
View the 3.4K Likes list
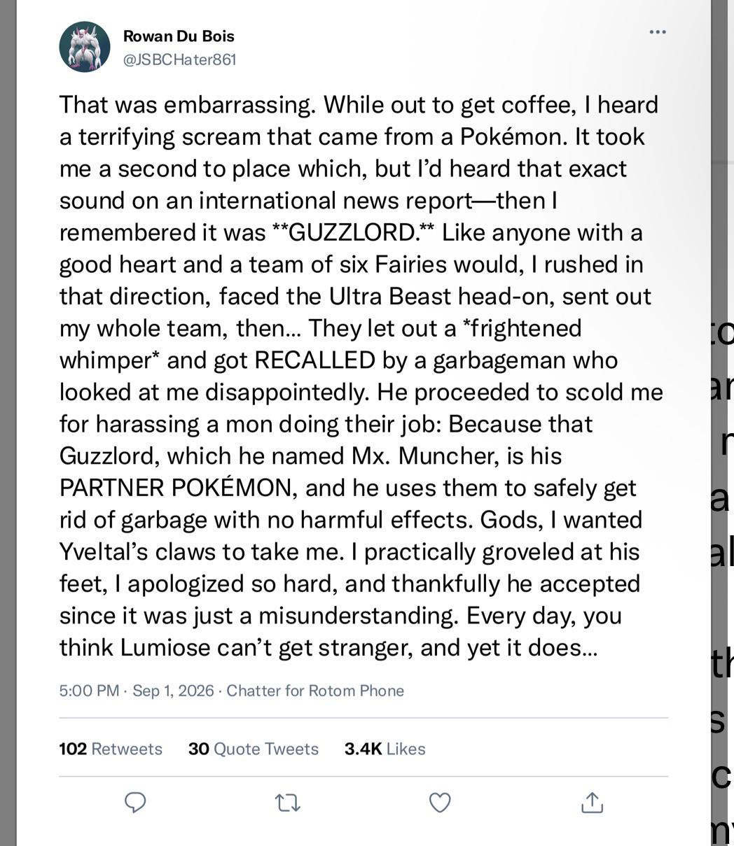385,749
